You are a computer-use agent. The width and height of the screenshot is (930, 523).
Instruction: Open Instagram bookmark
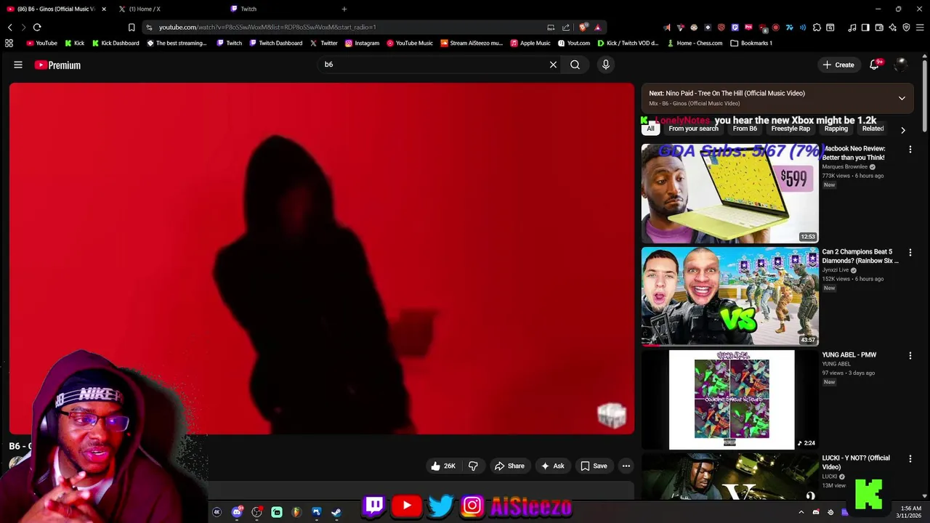(x=362, y=43)
